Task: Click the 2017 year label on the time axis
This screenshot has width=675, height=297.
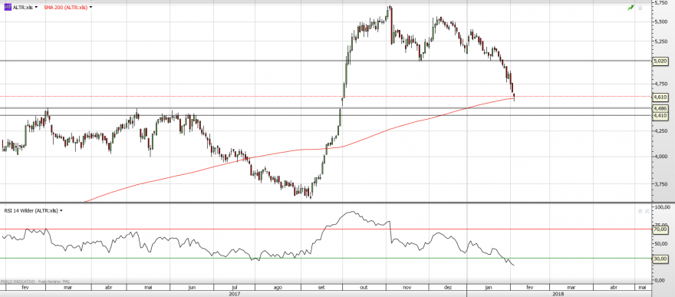Action: [x=235, y=294]
